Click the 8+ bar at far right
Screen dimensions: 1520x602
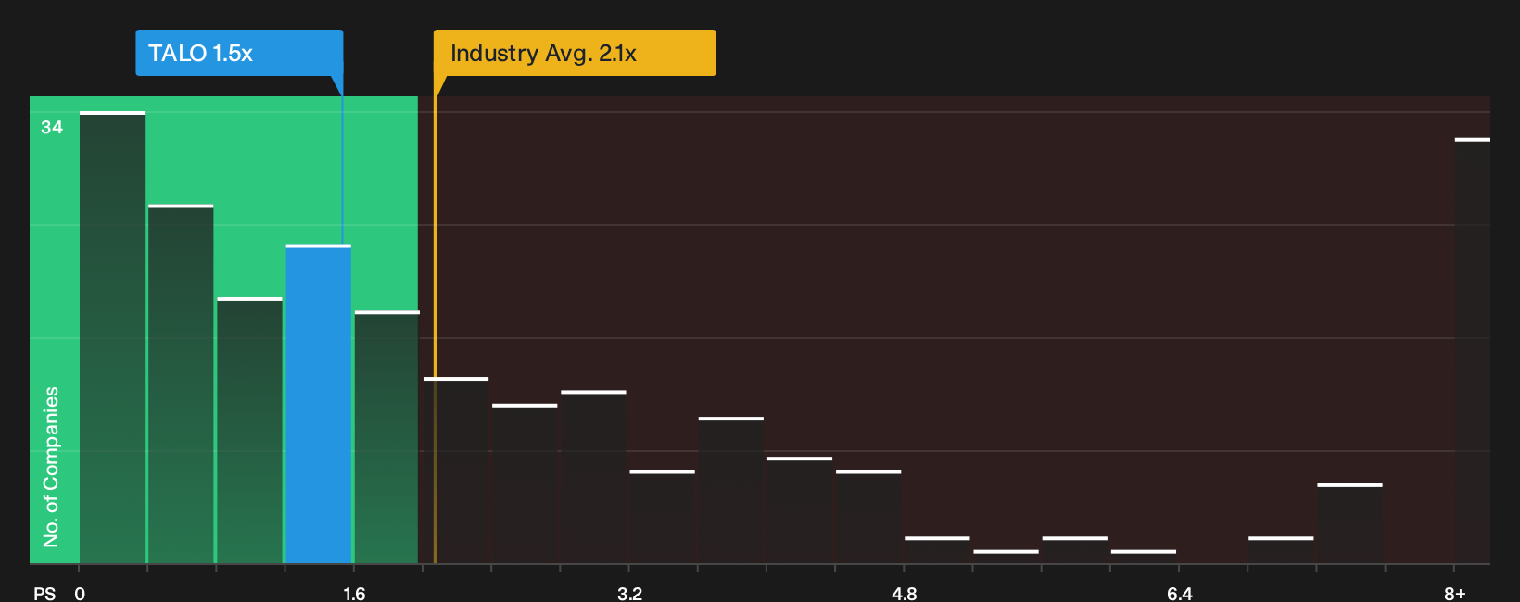click(x=1472, y=351)
